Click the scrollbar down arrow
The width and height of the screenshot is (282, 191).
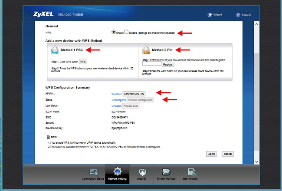[257, 161]
